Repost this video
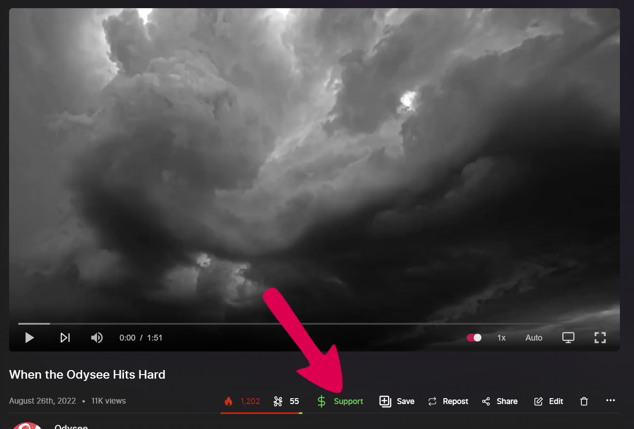Screen dimensions: 634x429 (x=448, y=401)
